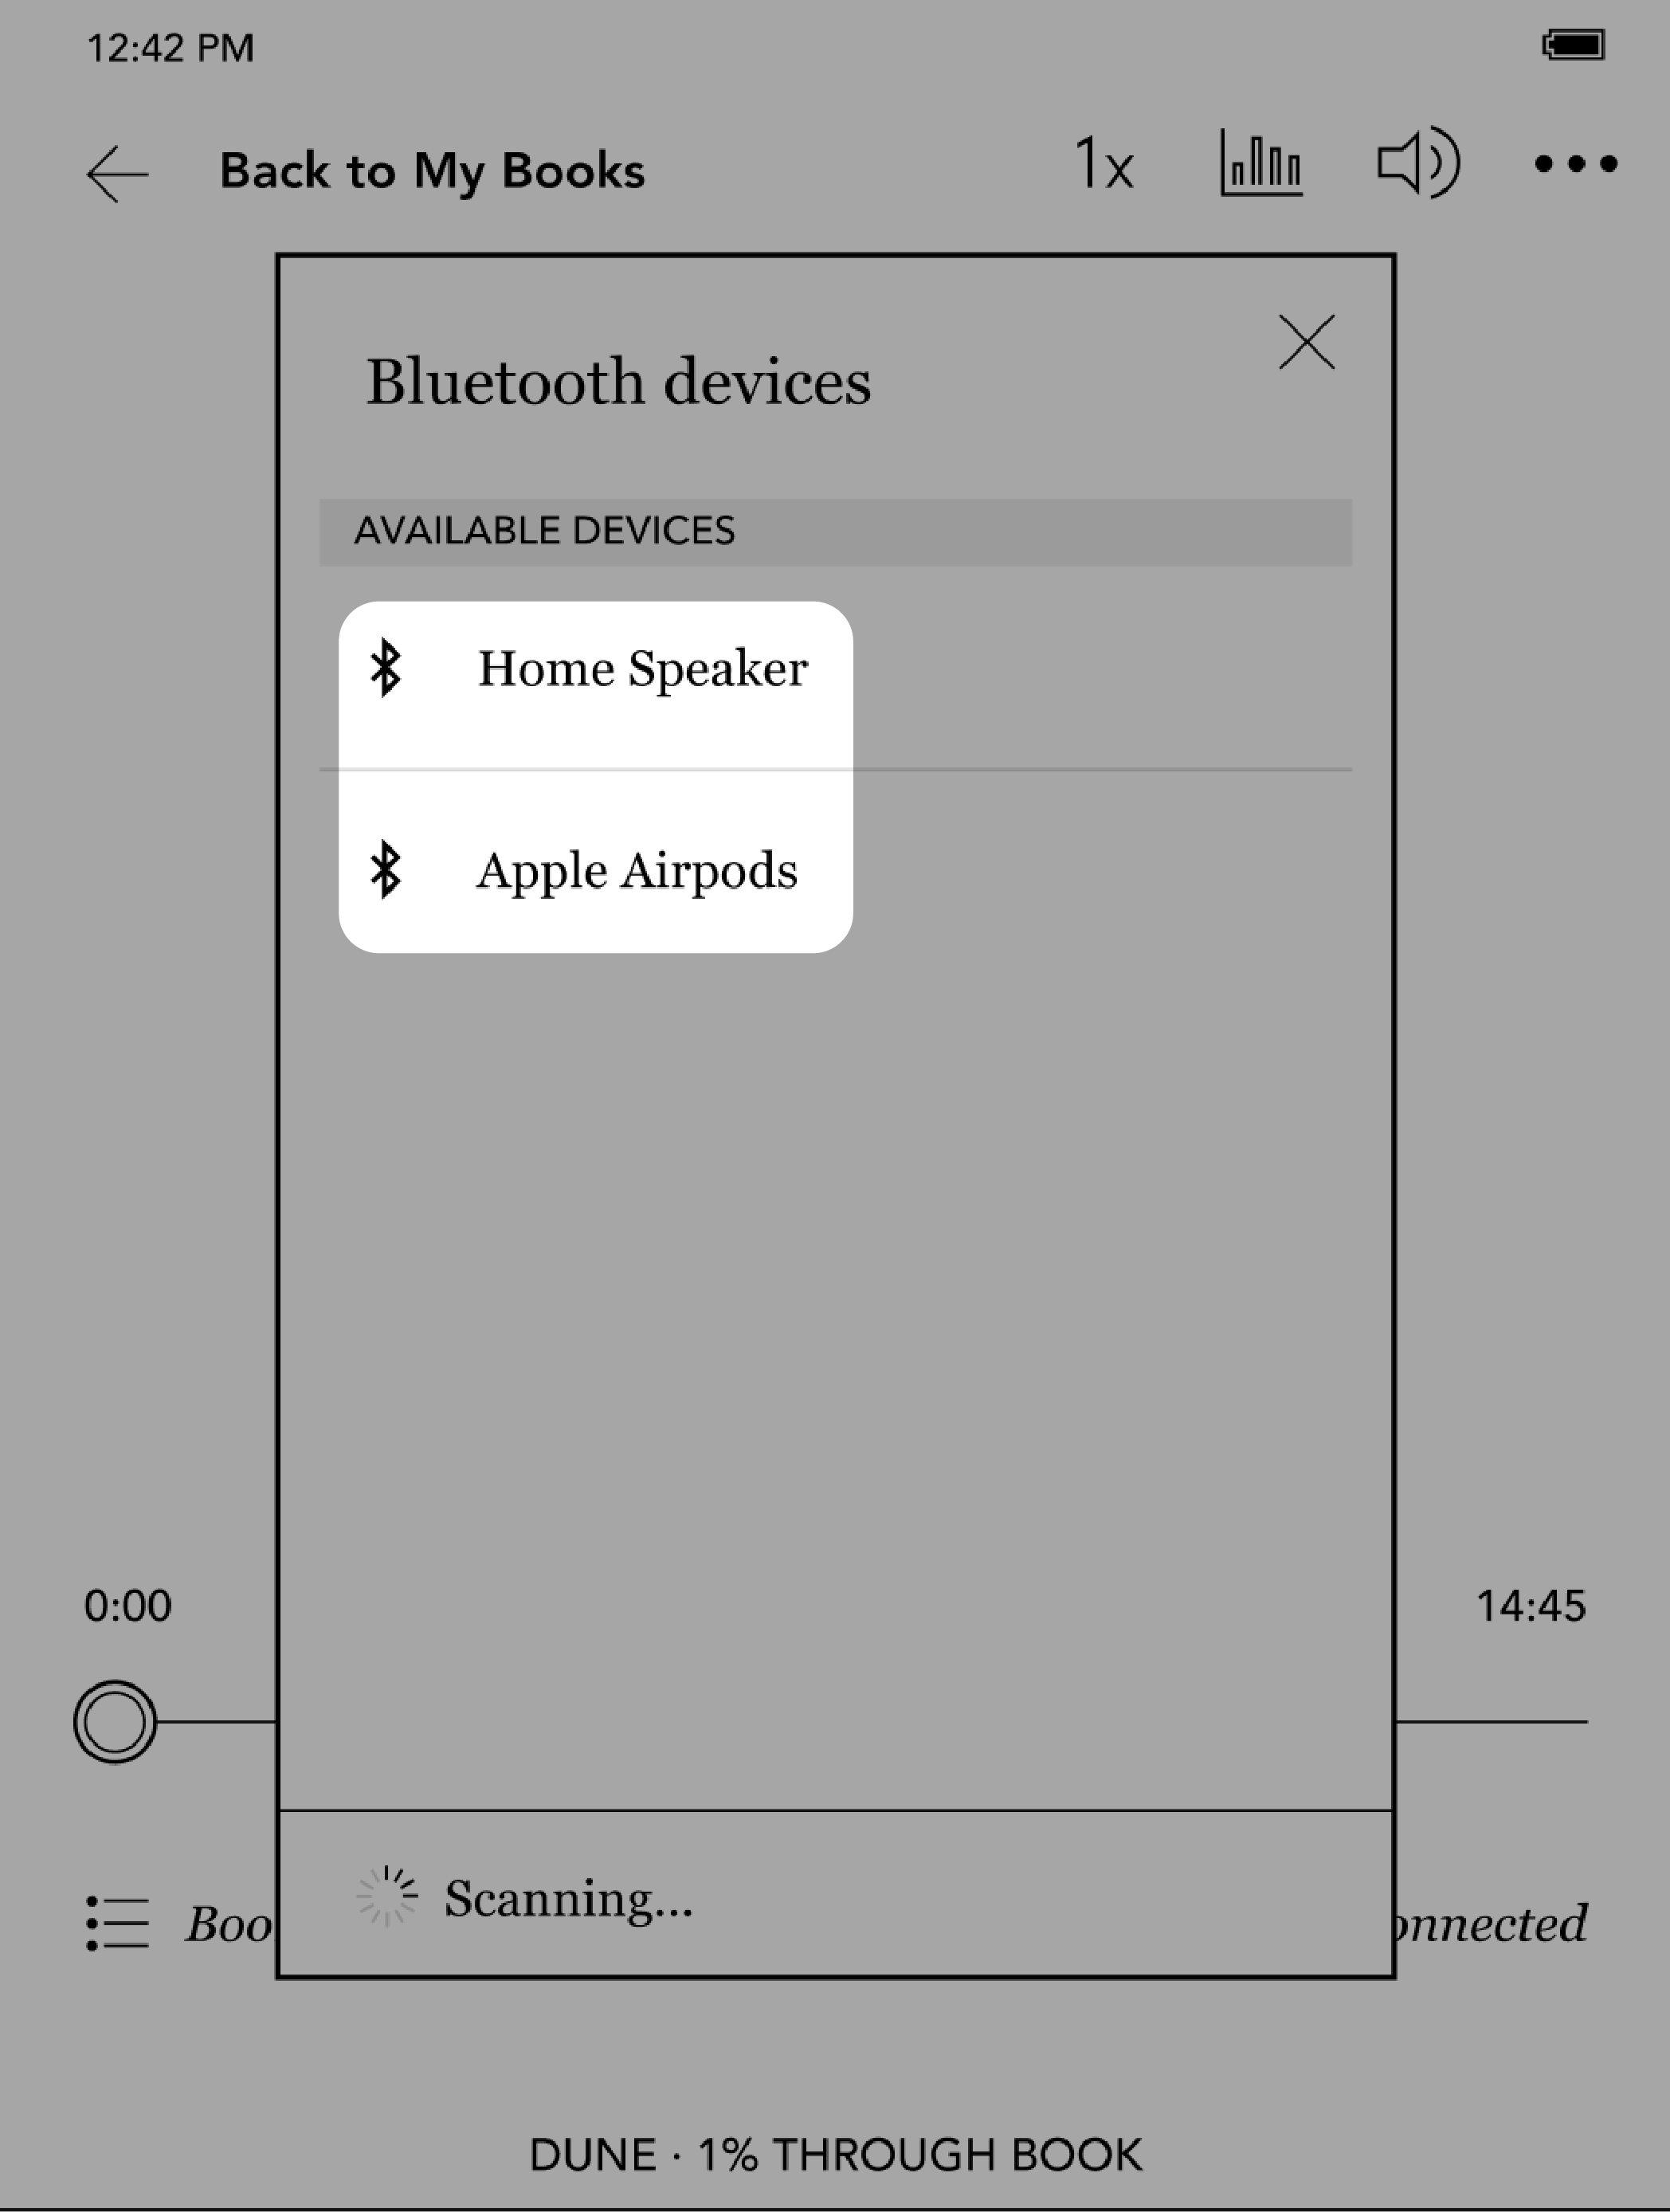This screenshot has height=2212, width=1670.
Task: Click the Bluetooth icon next to Home Speaker
Action: [x=384, y=669]
